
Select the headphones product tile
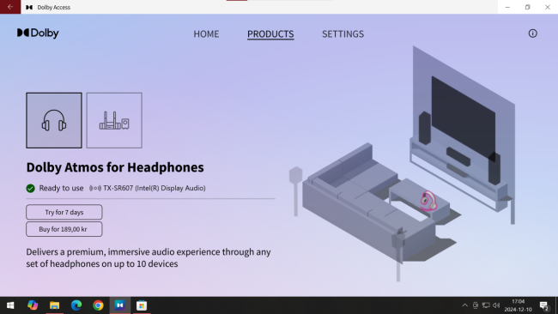point(54,121)
